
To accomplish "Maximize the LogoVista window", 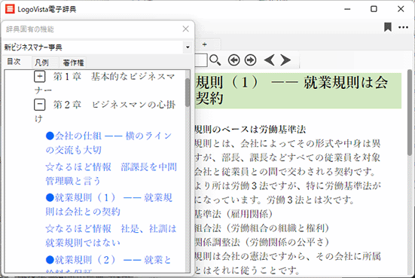I will pyautogui.click(x=374, y=9).
